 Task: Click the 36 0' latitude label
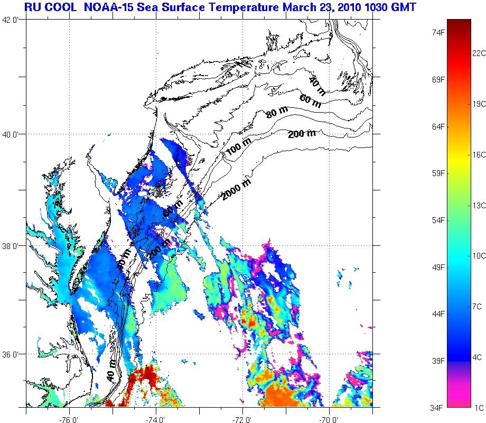point(11,354)
